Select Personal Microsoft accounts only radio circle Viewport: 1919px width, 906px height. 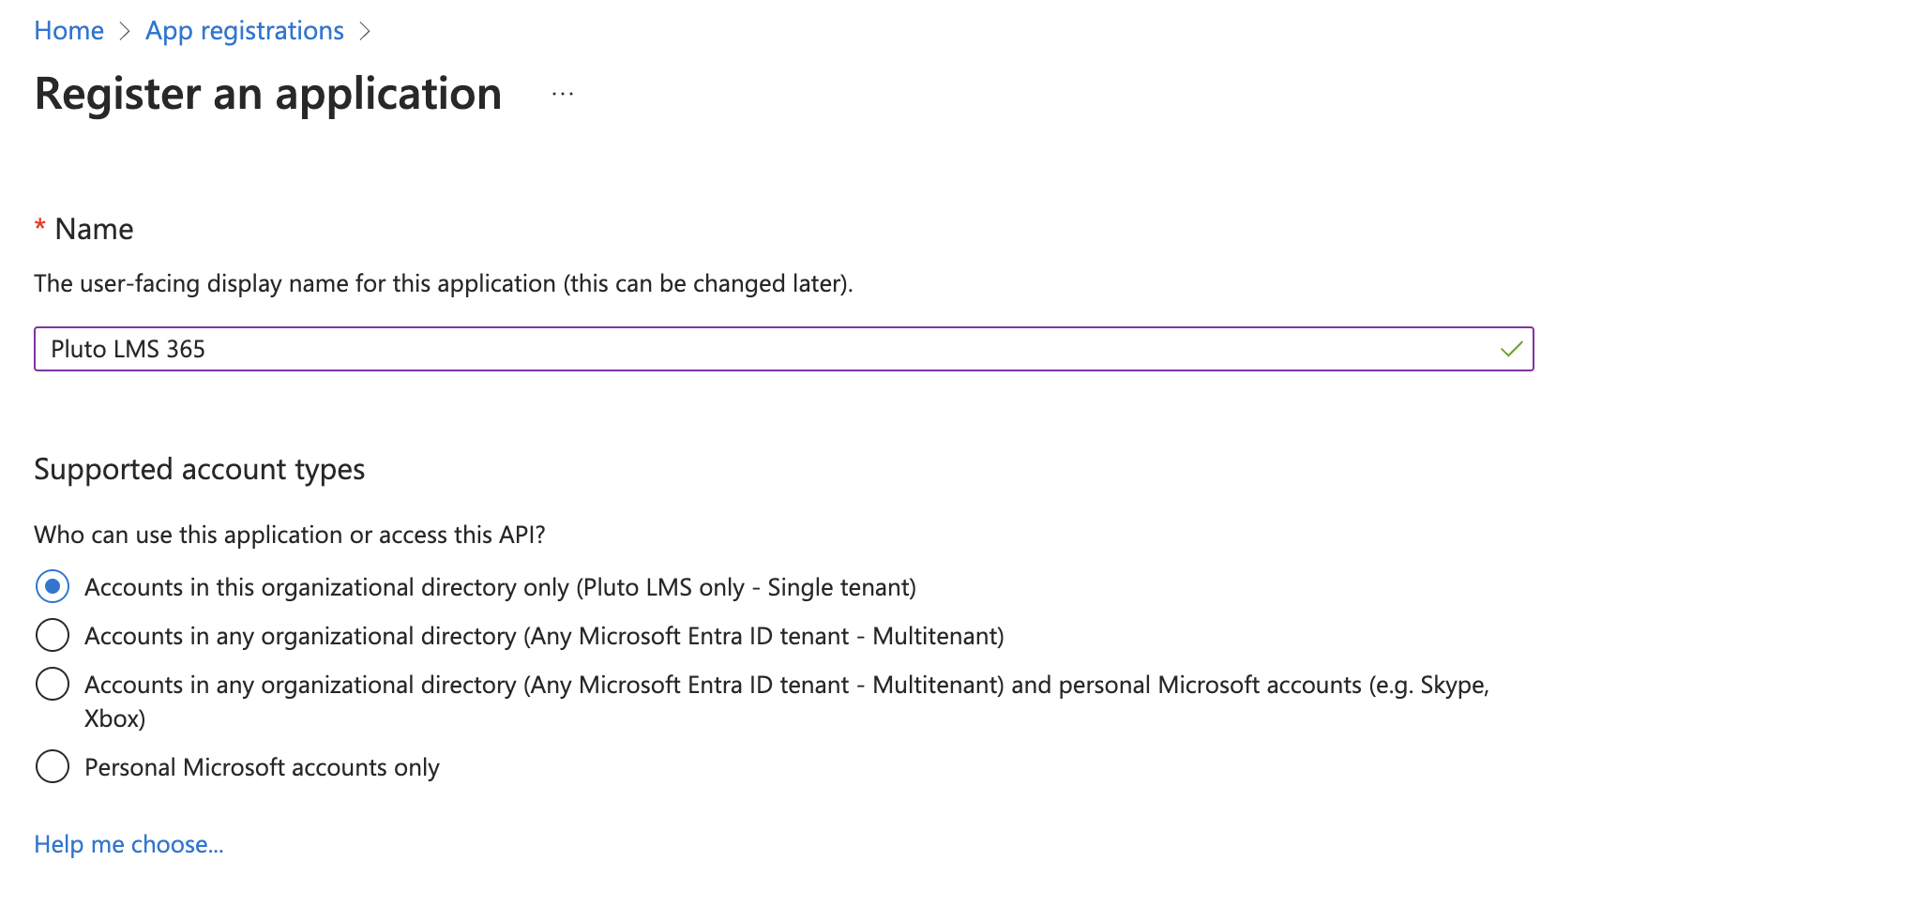pos(53,766)
